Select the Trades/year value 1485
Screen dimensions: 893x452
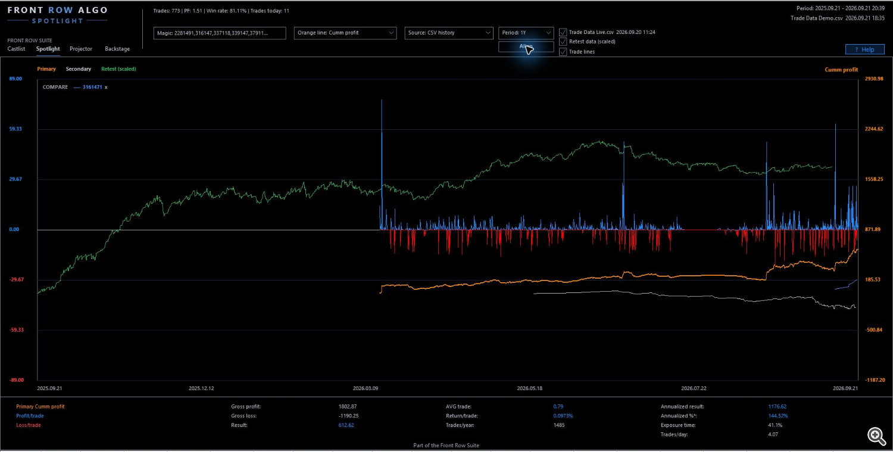pyautogui.click(x=558, y=425)
